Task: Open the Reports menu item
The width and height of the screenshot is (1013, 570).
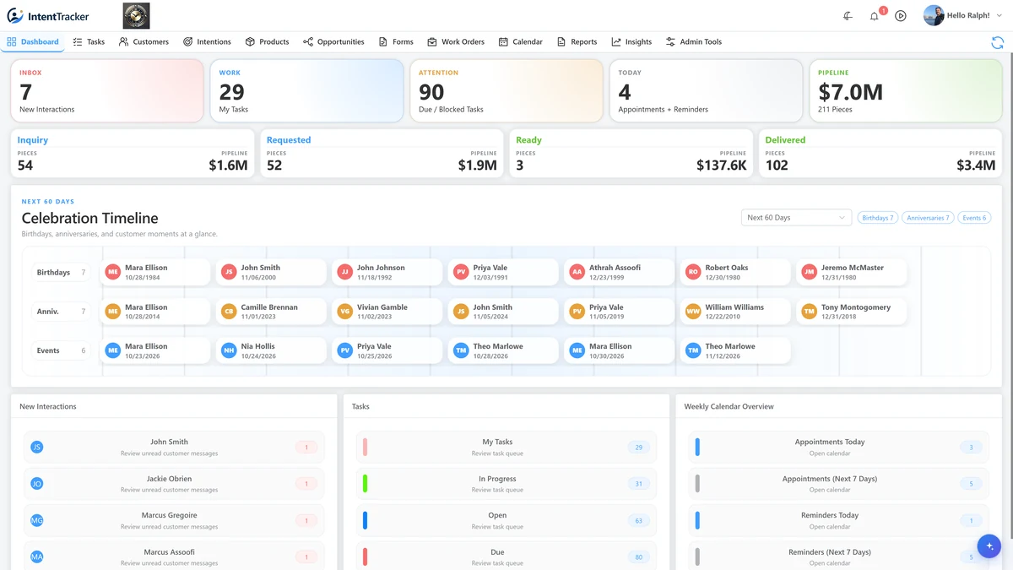Action: click(577, 41)
